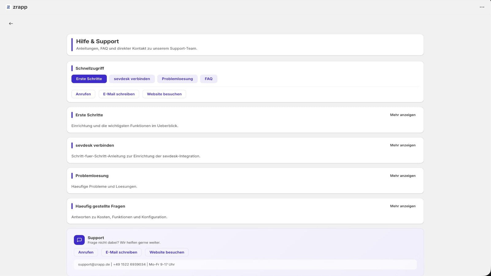Expand Erste Schritte with Mehr anzeigen
Viewport: 491px width, 276px height.
pyautogui.click(x=403, y=115)
